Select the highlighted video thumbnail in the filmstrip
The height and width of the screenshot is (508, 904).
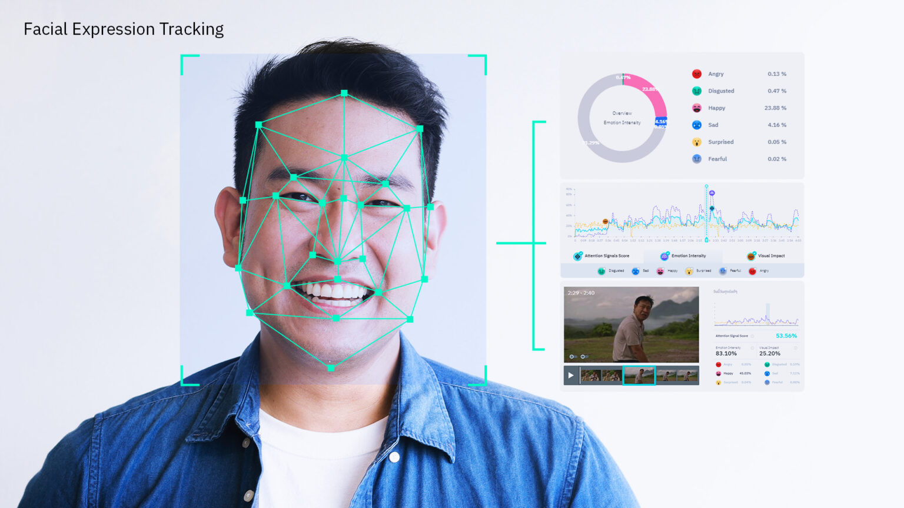[639, 375]
